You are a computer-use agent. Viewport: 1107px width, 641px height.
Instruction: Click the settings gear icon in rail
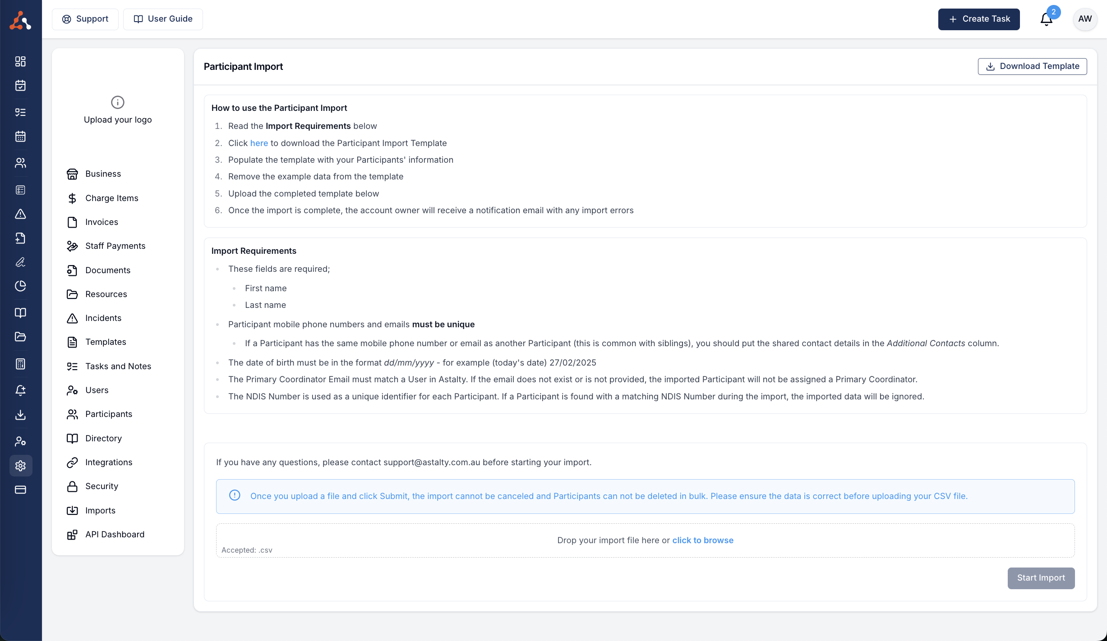click(x=20, y=466)
